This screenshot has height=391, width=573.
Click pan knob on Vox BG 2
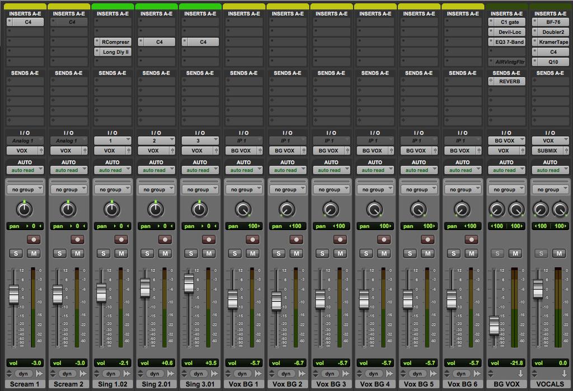pyautogui.click(x=287, y=209)
